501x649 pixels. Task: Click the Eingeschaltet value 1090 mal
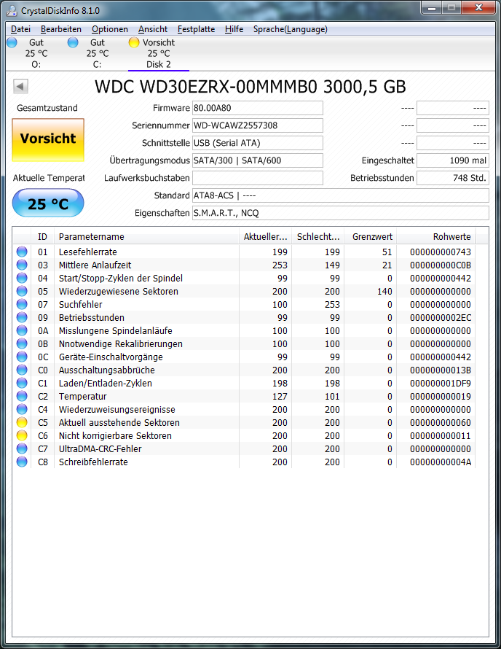(453, 160)
